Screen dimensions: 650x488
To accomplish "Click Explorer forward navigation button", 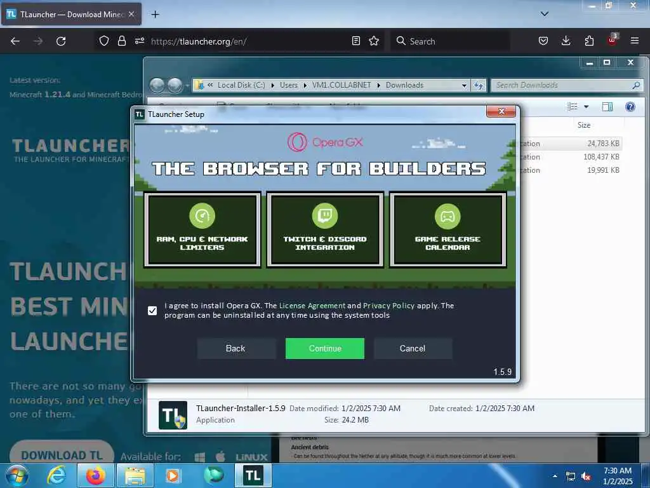I will pos(175,85).
